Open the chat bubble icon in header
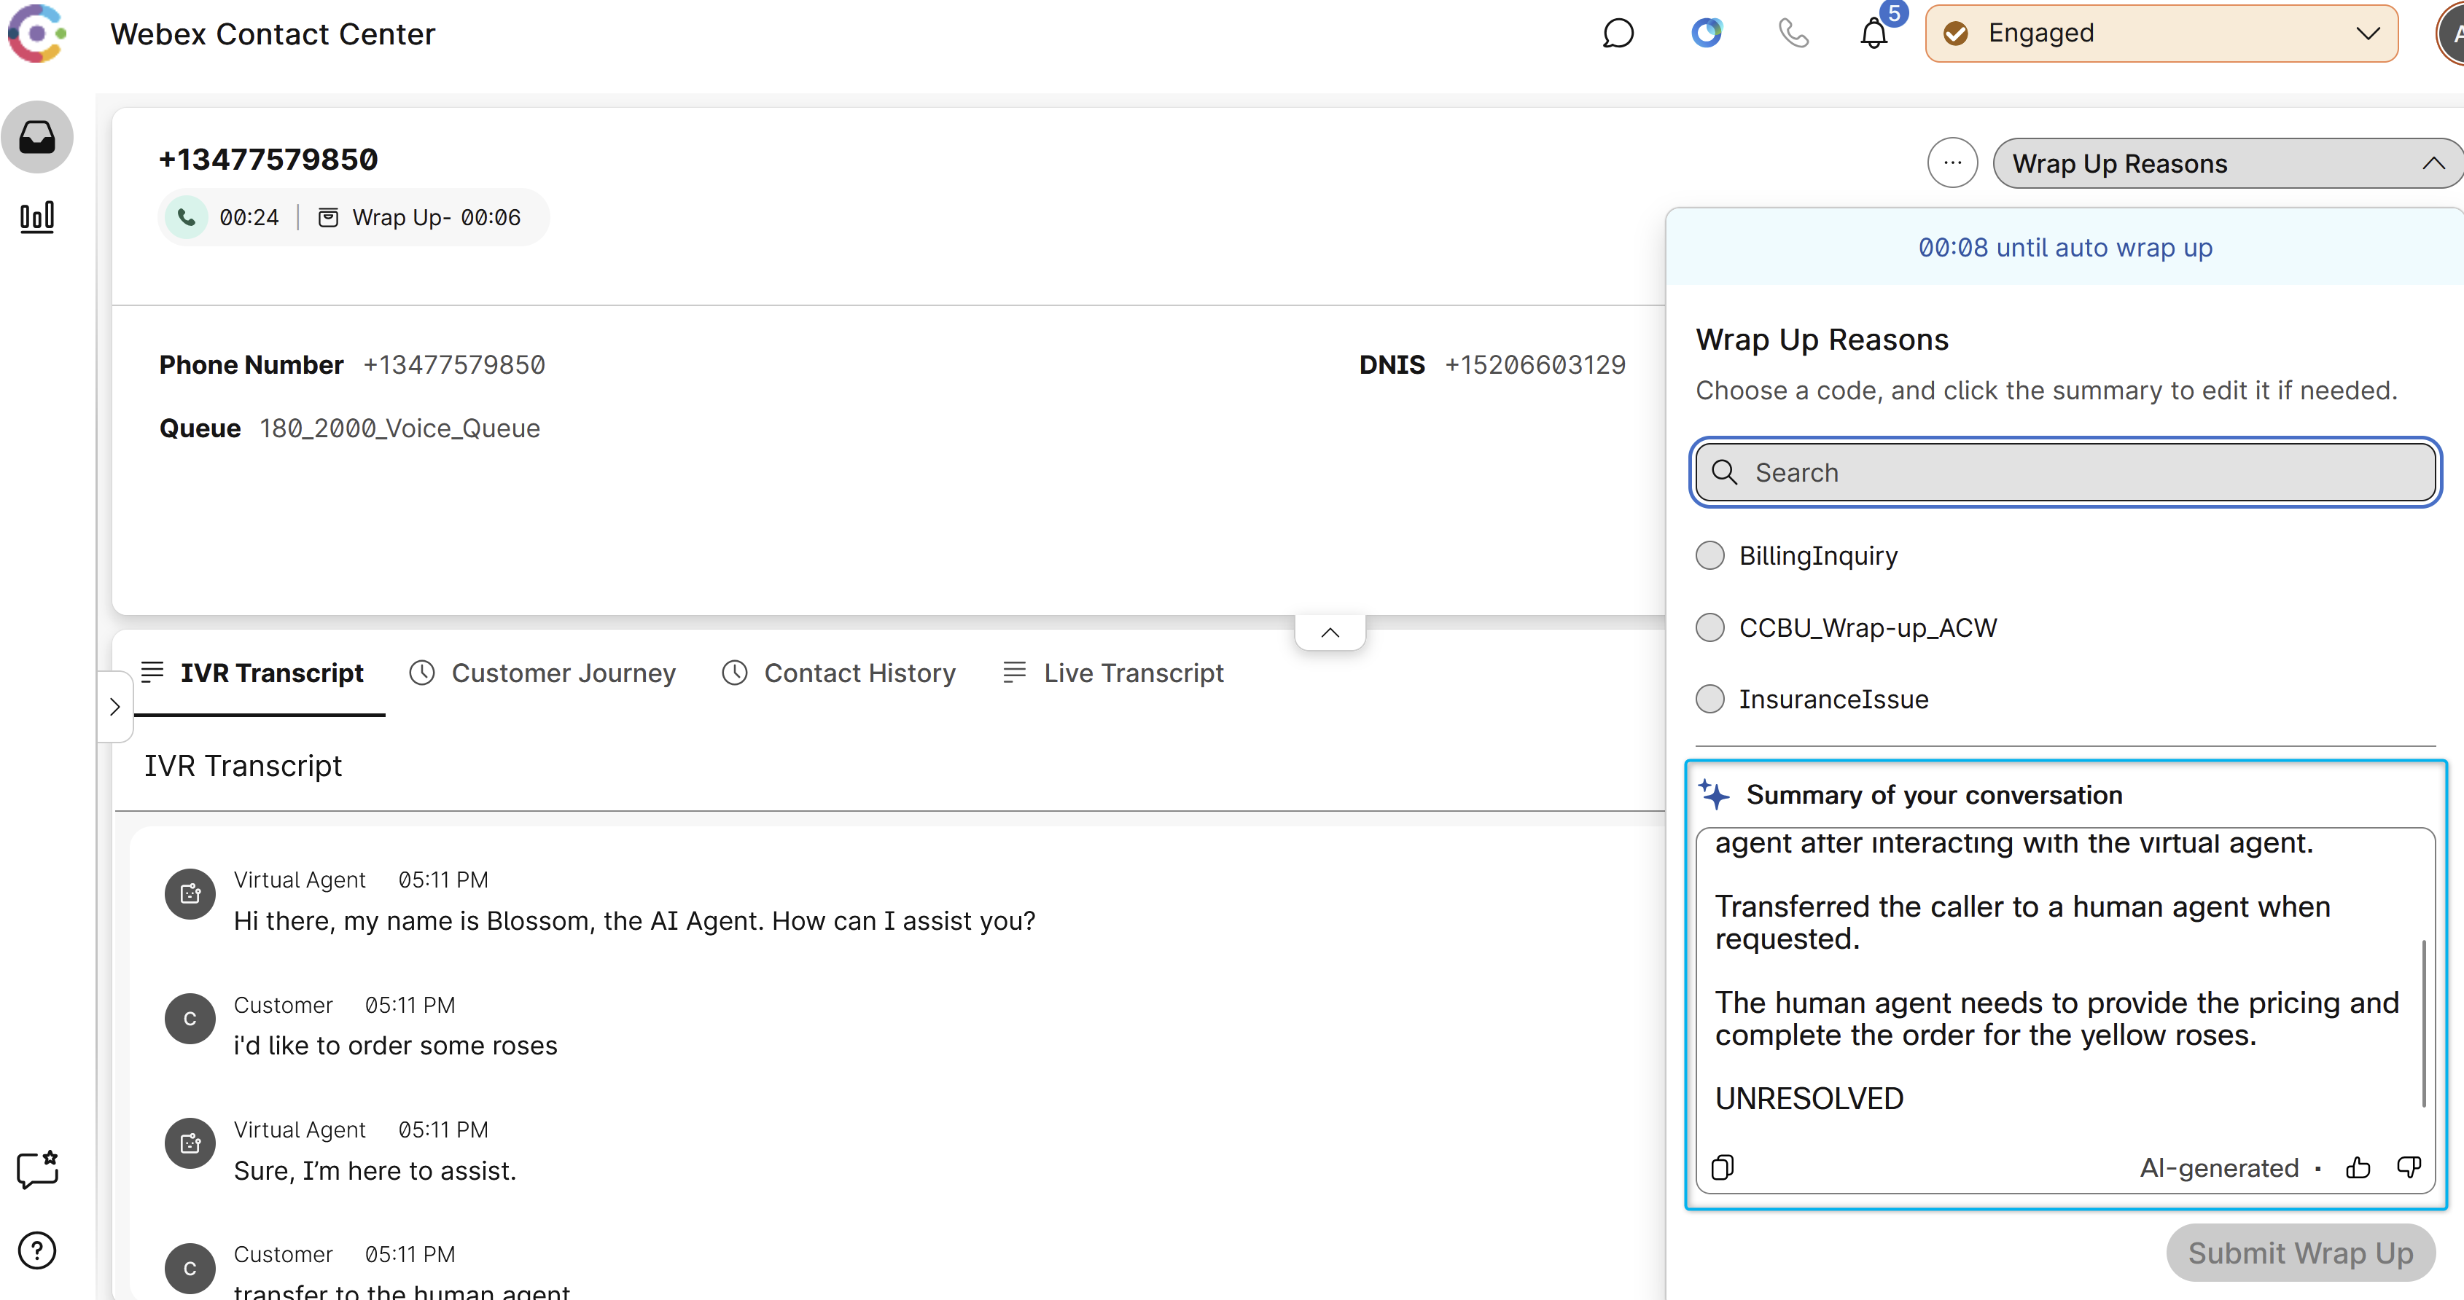The image size is (2464, 1300). tap(1618, 34)
